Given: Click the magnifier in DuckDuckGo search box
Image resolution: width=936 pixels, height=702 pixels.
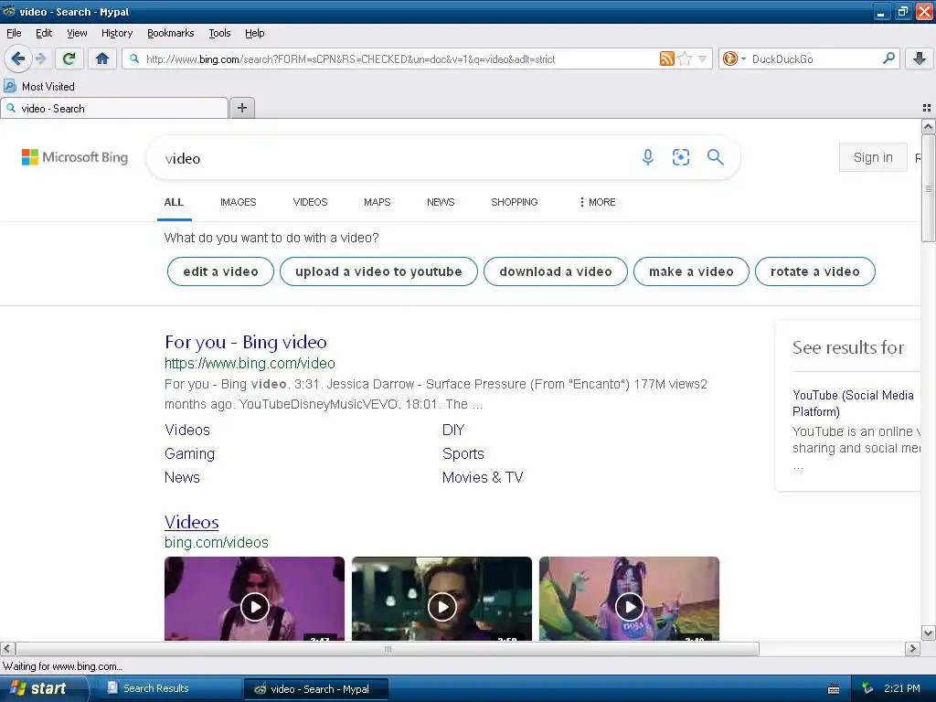Looking at the screenshot, I should click(x=888, y=58).
